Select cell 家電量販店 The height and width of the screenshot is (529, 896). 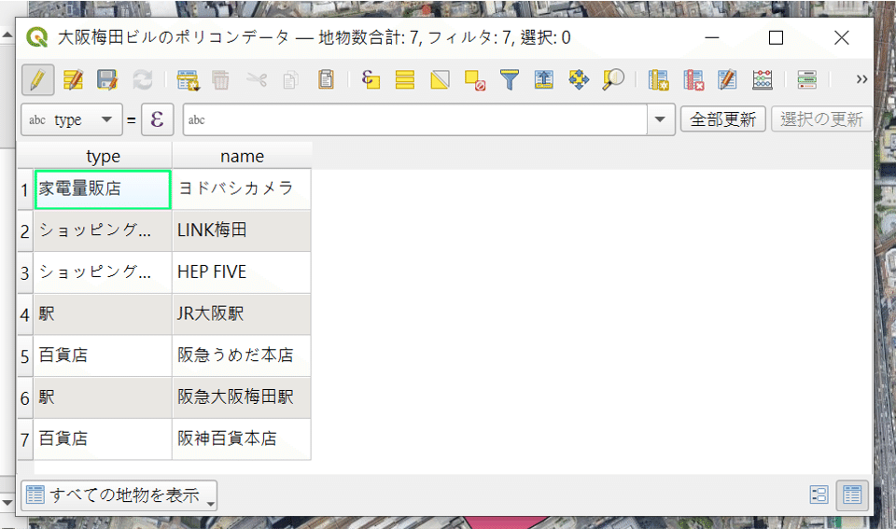coord(103,189)
